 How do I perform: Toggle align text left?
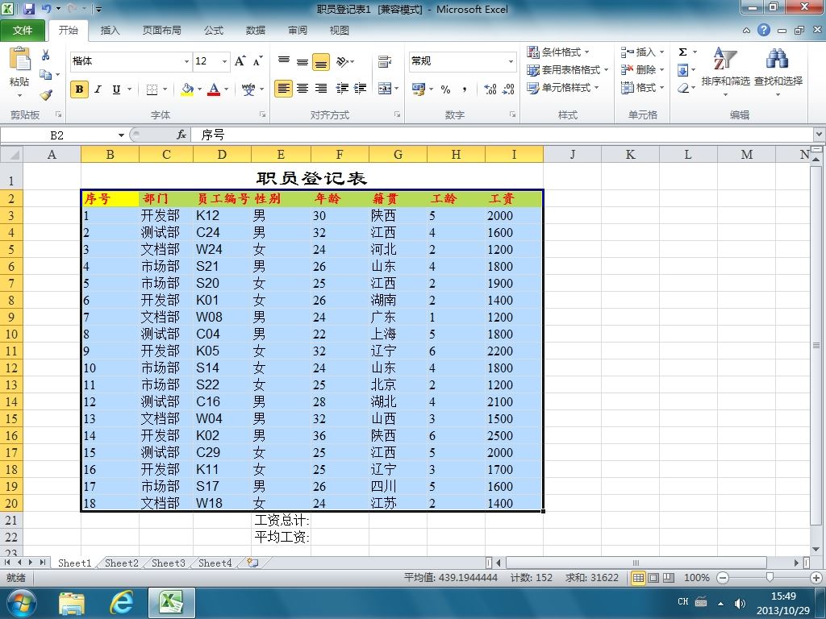[x=283, y=89]
